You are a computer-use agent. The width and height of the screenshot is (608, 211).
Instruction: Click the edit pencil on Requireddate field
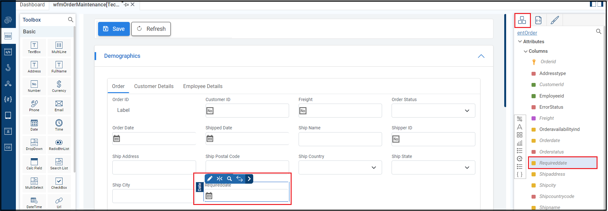[210, 179]
